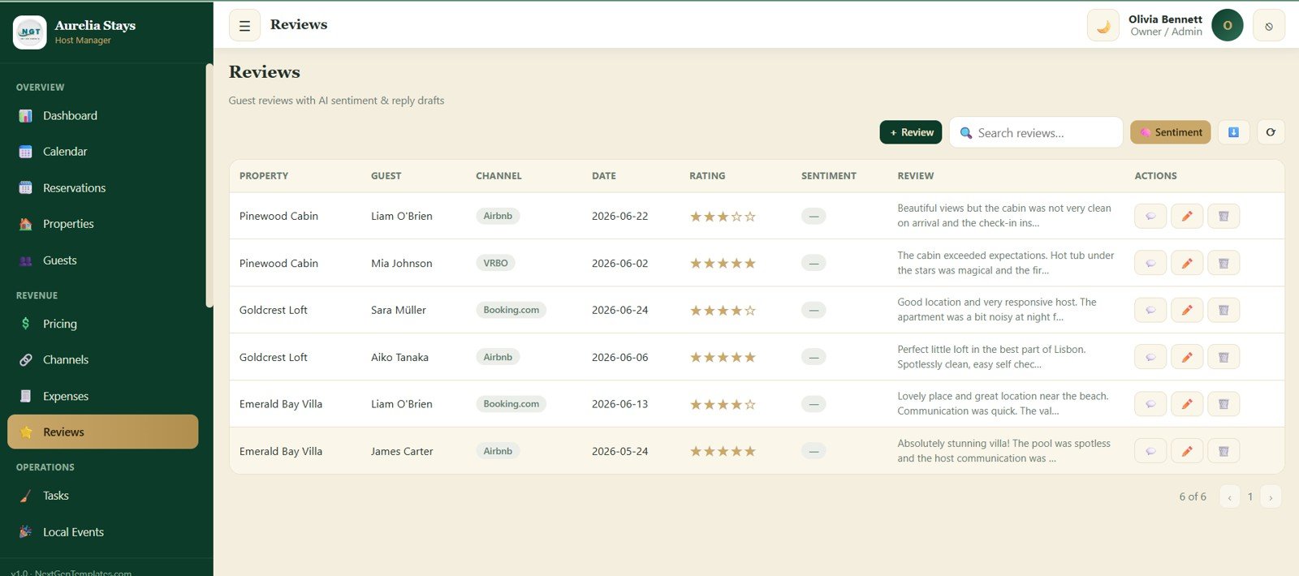Click the download export icon
1299x576 pixels.
click(x=1233, y=132)
